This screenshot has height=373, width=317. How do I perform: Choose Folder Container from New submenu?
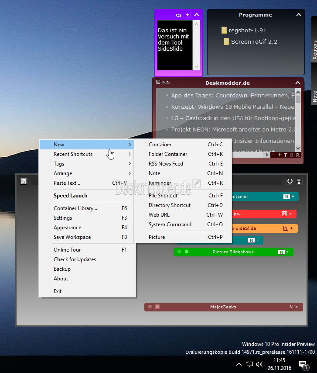[183, 154]
